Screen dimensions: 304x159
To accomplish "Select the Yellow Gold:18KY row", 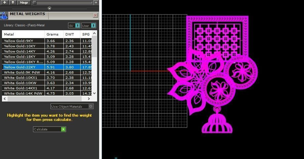I will (x=47, y=57).
